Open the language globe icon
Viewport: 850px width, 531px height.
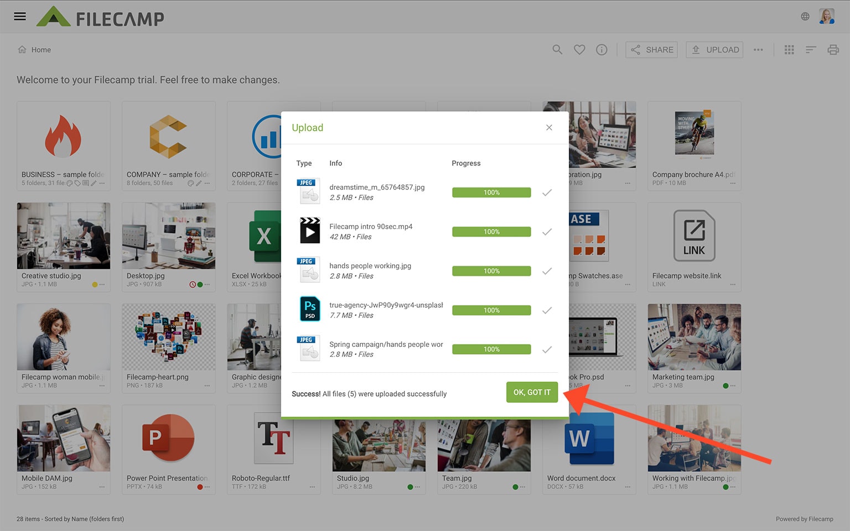805,17
